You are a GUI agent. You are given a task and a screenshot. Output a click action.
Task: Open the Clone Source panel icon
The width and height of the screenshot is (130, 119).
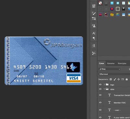94,26
